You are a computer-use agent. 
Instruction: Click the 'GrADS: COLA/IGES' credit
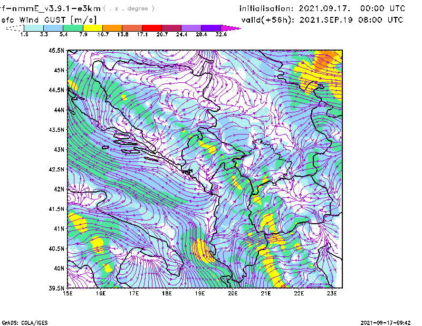click(x=25, y=323)
